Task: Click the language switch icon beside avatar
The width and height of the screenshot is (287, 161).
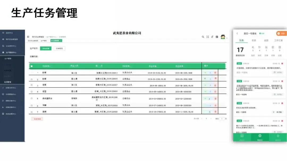Action: (x=217, y=37)
